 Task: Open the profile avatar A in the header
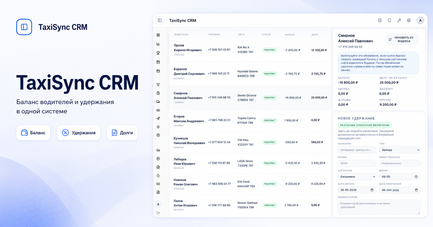[x=420, y=20]
